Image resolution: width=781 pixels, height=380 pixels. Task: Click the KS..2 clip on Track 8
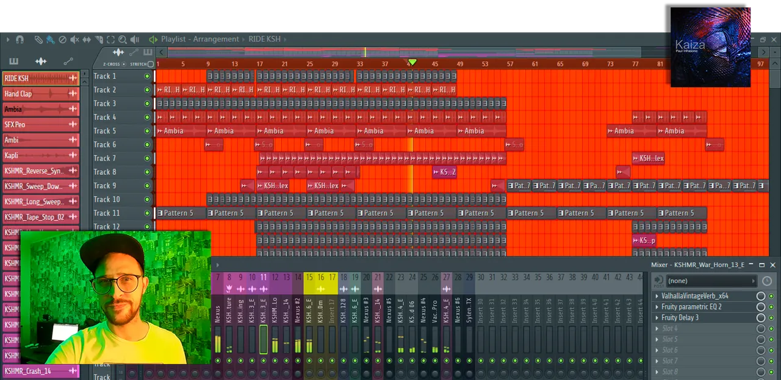pyautogui.click(x=444, y=172)
